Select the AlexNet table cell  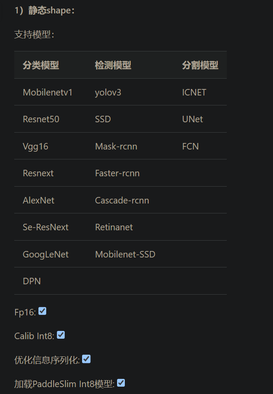pos(38,200)
